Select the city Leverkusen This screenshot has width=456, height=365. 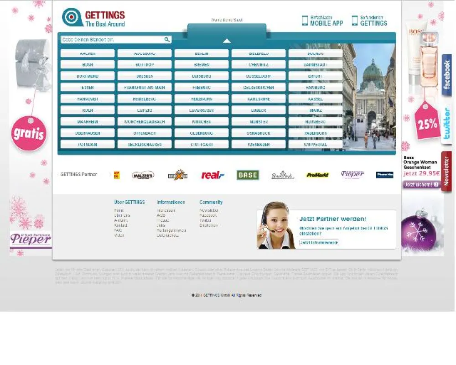point(202,110)
